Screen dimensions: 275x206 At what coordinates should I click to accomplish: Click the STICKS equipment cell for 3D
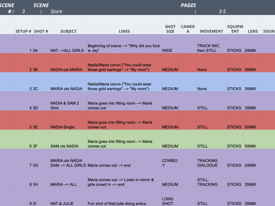(235, 101)
